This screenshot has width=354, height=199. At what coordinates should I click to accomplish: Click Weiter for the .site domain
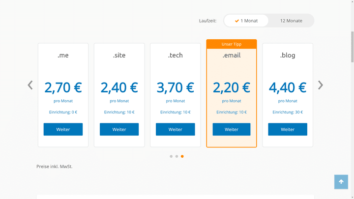[119, 129]
